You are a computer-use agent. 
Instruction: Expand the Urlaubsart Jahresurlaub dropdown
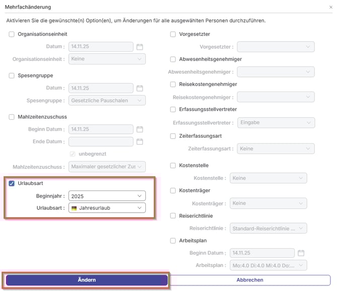pos(107,208)
